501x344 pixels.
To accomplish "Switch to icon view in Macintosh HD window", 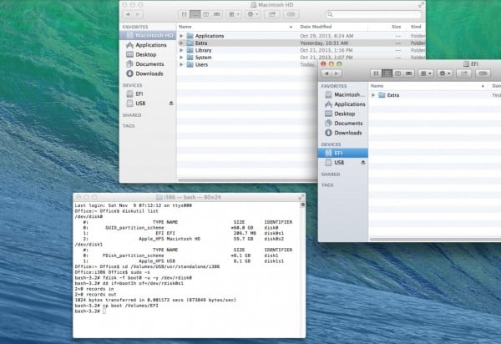I will click(183, 14).
